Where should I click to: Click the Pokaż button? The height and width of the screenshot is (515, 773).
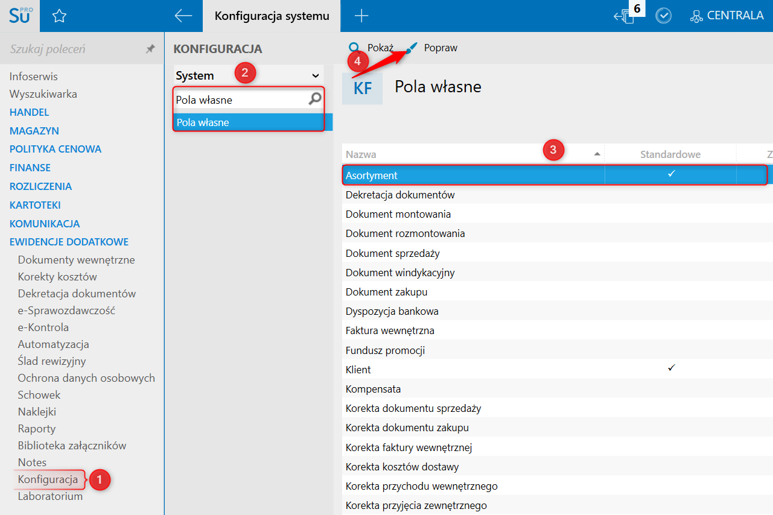point(371,48)
